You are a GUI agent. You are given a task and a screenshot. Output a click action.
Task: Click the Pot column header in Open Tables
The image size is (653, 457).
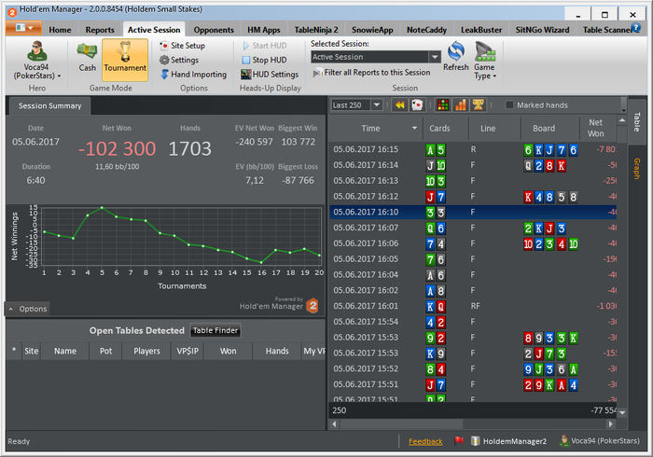tap(105, 351)
